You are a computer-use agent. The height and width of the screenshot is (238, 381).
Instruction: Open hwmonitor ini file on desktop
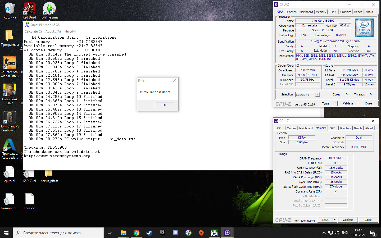point(10,202)
